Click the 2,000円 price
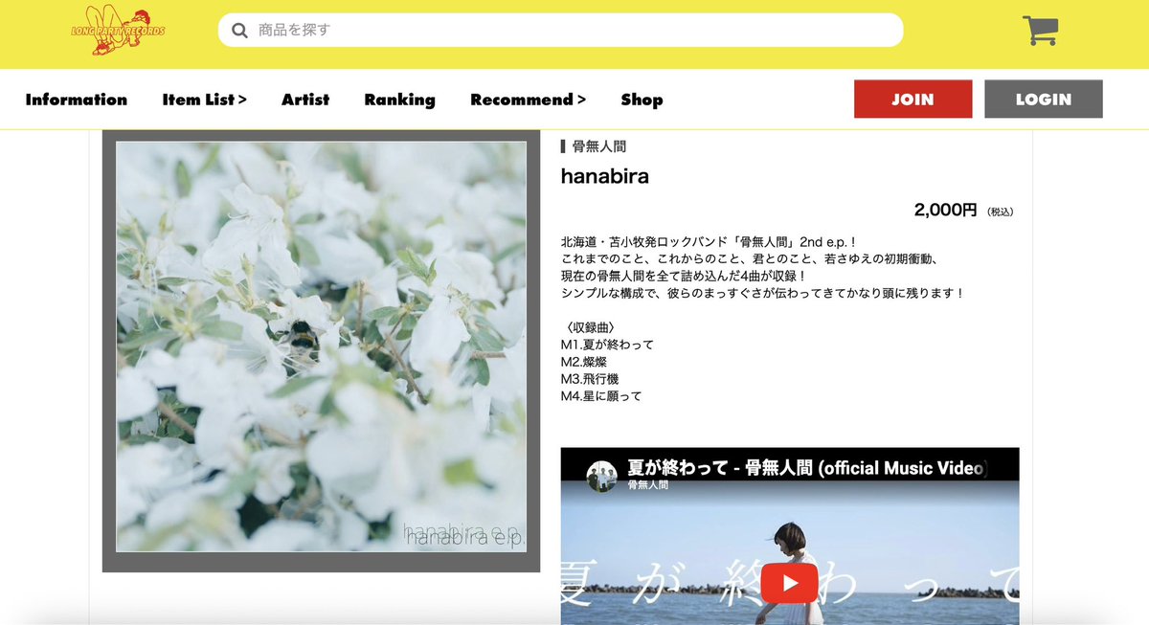 [x=946, y=210]
